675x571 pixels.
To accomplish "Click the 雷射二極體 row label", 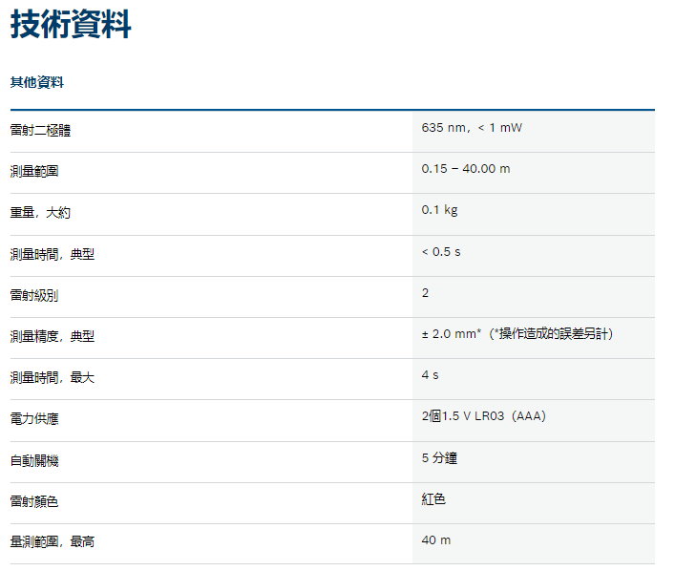I will click(x=40, y=131).
